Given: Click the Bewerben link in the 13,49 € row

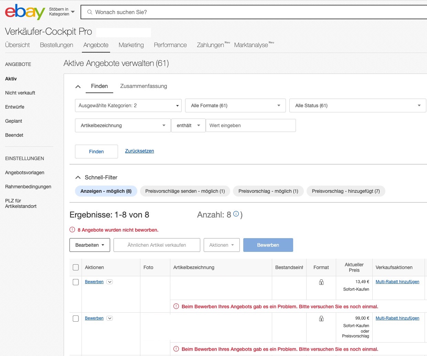Looking at the screenshot, I should pos(94,282).
